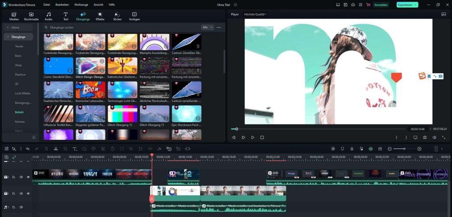Step to the previous frame in player
The height and width of the screenshot is (217, 452).
click(x=234, y=138)
